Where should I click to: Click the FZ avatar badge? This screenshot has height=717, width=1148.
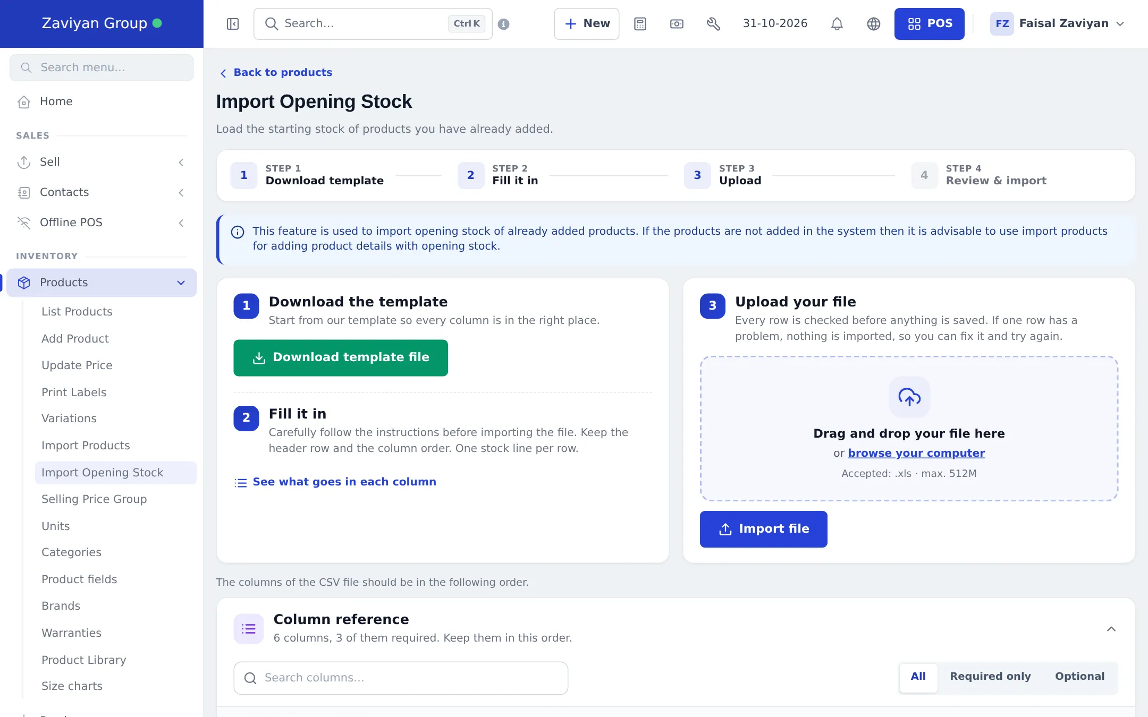coord(1002,24)
